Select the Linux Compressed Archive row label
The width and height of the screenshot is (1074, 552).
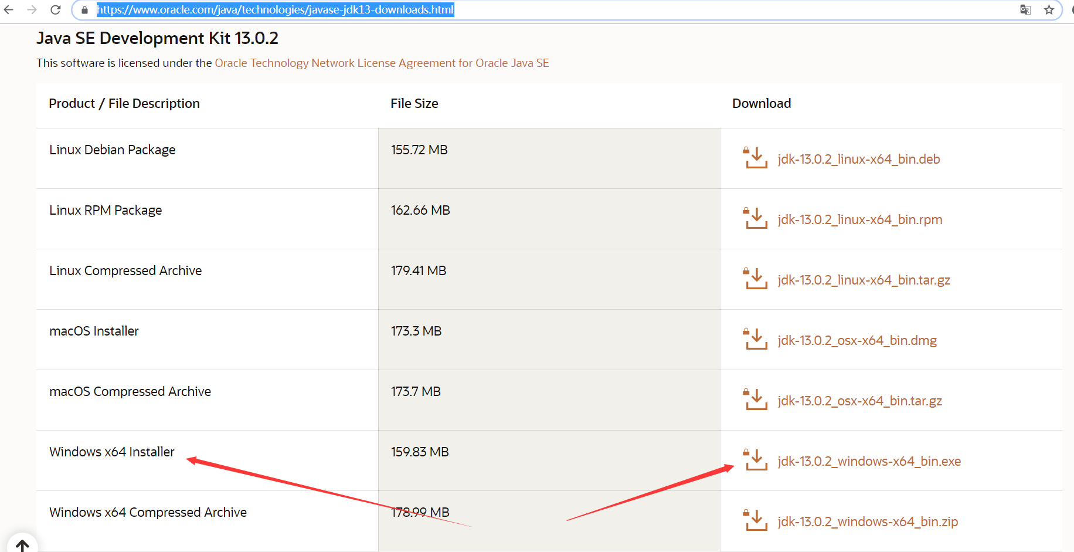125,270
